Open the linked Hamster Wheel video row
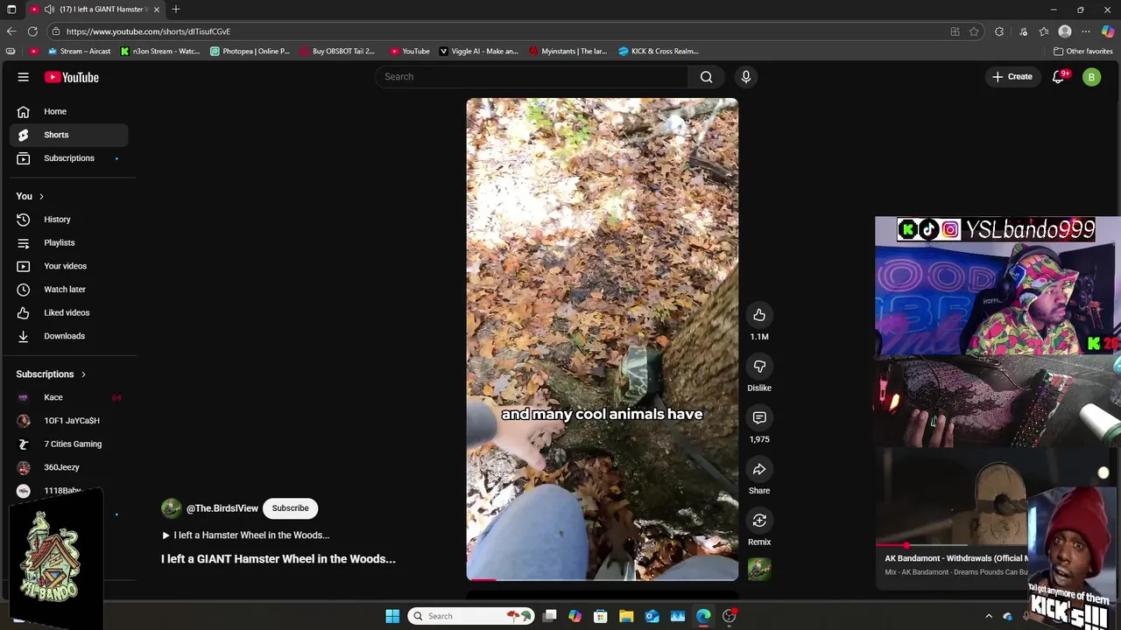 coord(245,535)
